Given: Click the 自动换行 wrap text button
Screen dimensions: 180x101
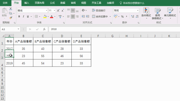Looking at the screenshot, I should 99,10.
